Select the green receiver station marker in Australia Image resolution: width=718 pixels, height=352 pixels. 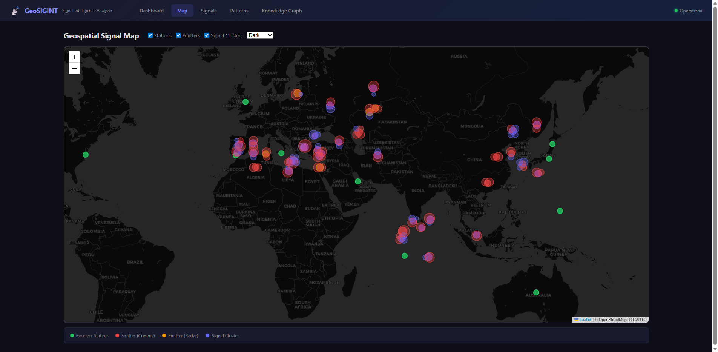coord(536,292)
